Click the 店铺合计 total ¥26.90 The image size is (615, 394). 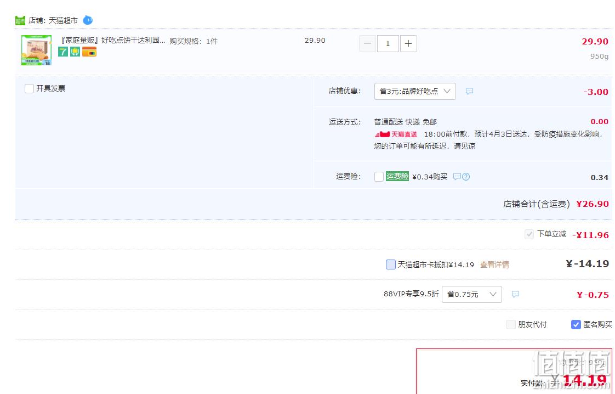coord(592,204)
